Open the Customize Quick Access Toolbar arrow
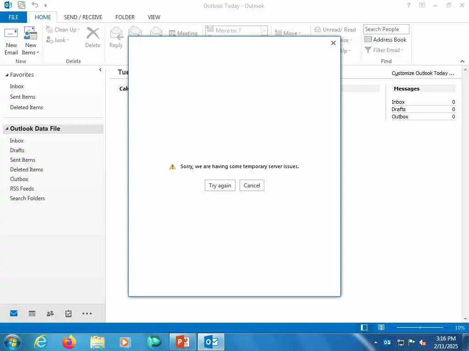Image resolution: width=469 pixels, height=351 pixels. pos(45,5)
